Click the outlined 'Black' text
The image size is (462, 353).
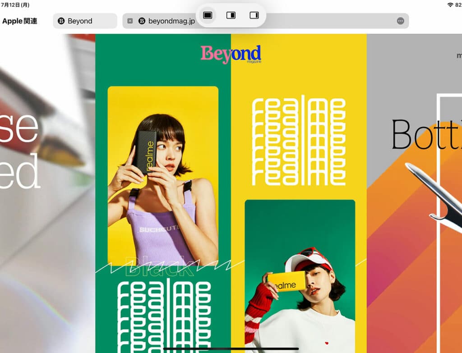tap(160, 266)
